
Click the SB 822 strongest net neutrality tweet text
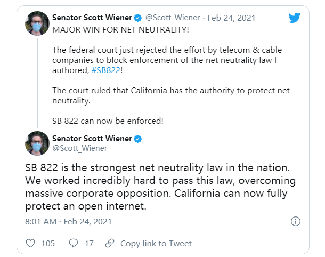[x=160, y=181]
